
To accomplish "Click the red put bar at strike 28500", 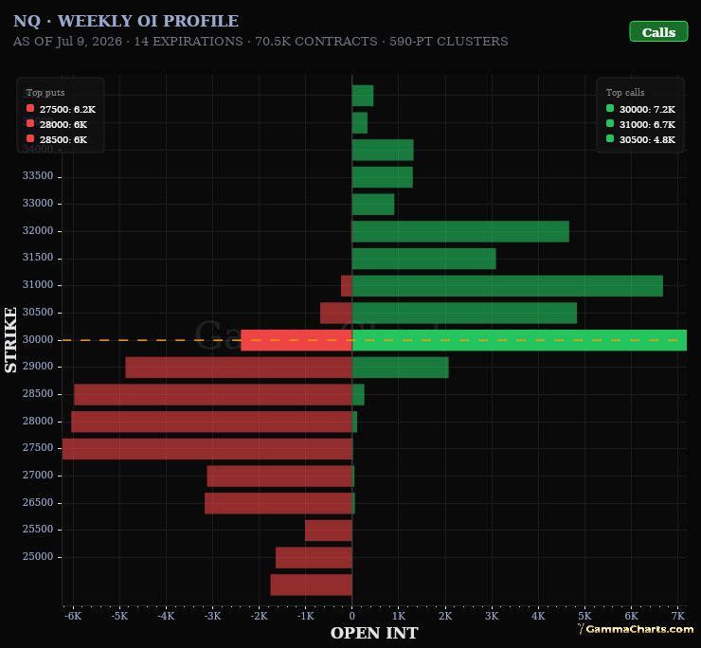I will pos(213,394).
